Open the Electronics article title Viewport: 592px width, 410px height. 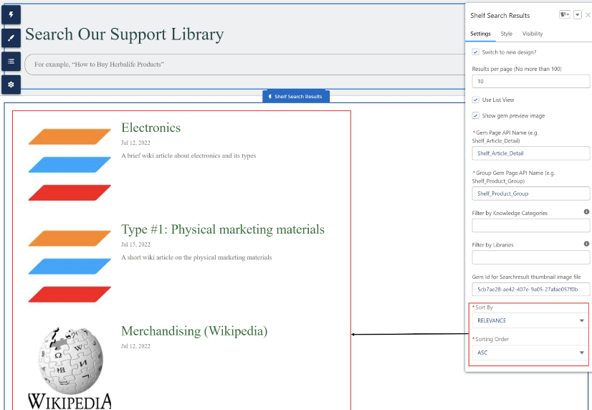[151, 128]
